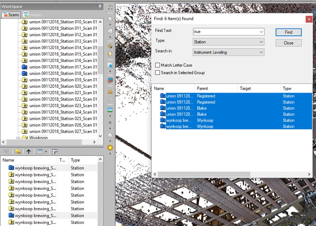The height and width of the screenshot is (226, 316).
Task: Open the Find Text combo dropdown arrow
Action: pos(261,32)
